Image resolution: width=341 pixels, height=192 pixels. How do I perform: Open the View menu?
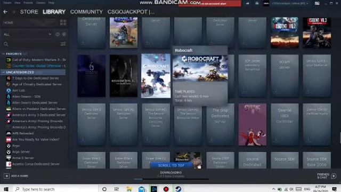point(18,3)
